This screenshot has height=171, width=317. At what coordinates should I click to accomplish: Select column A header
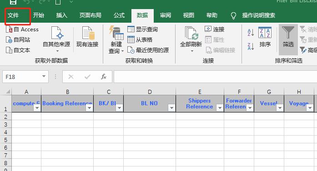pyautogui.click(x=26, y=92)
